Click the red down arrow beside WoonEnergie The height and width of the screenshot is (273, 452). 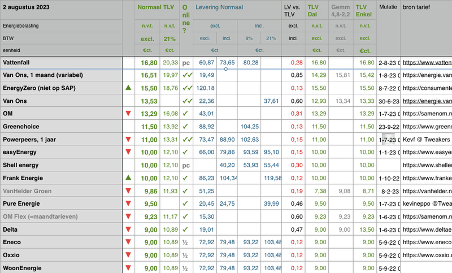pos(129,267)
